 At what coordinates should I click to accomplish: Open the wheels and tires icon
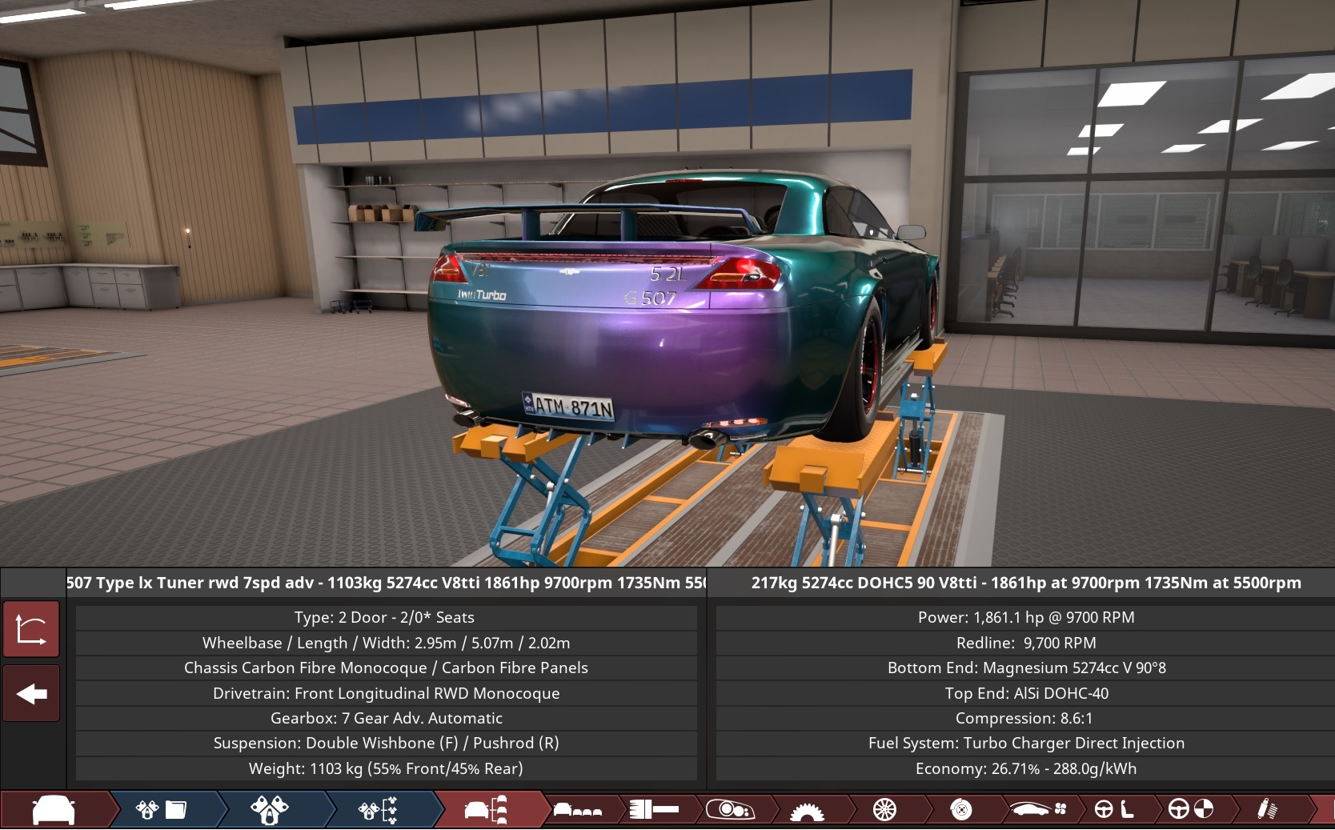pyautogui.click(x=883, y=809)
